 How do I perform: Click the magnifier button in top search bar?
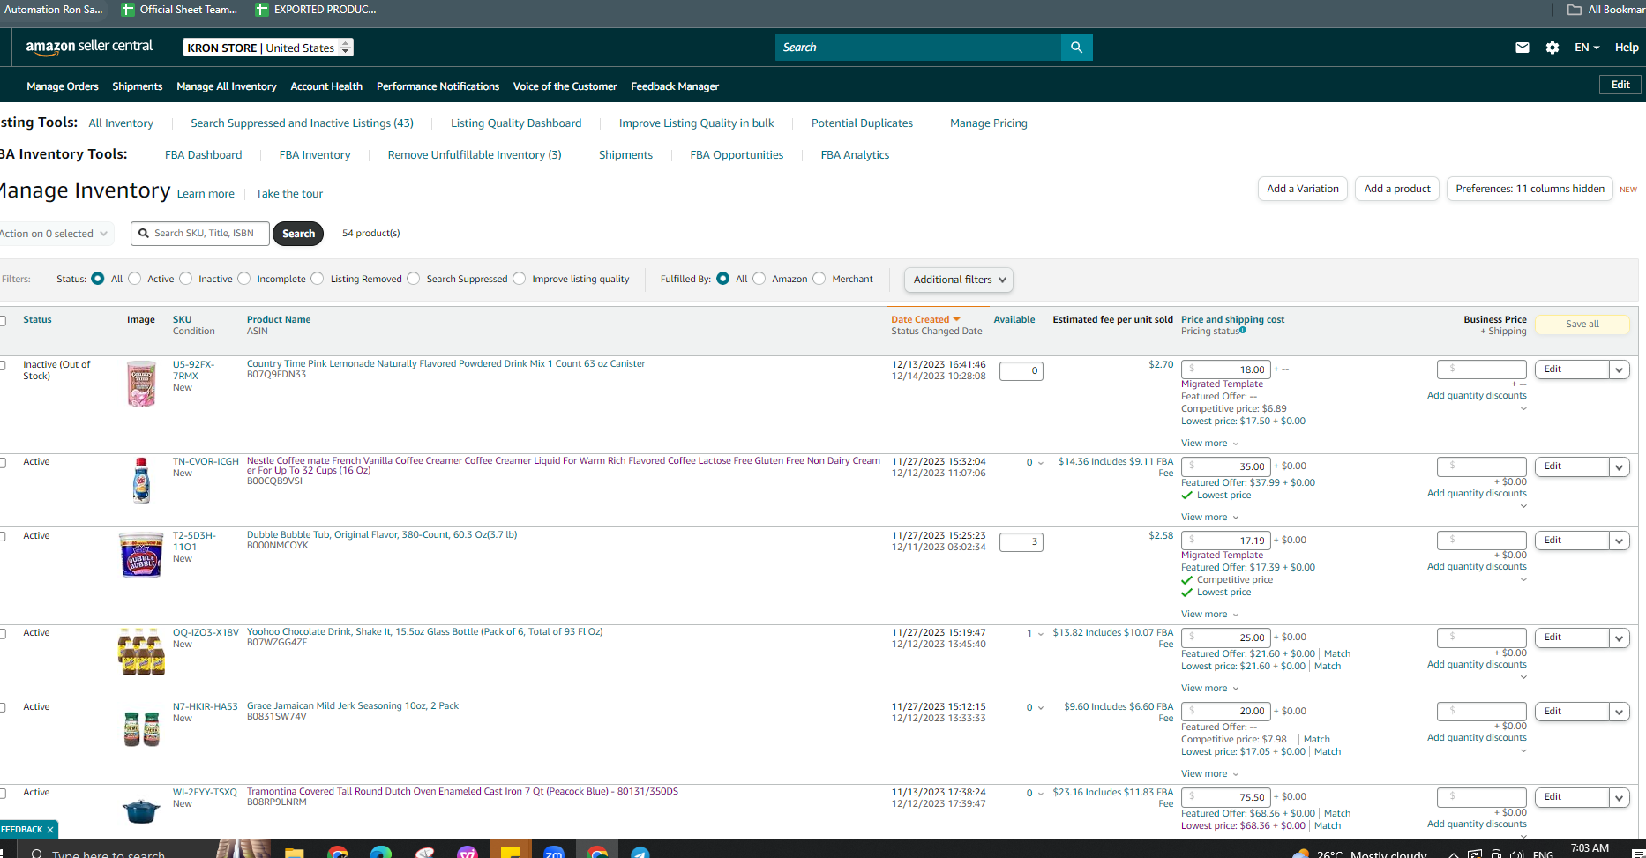(x=1076, y=48)
